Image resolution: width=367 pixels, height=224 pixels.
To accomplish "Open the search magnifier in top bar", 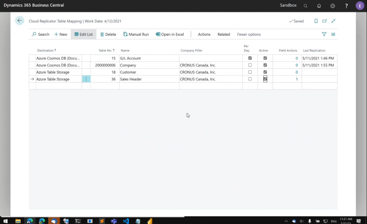I will point(305,6).
